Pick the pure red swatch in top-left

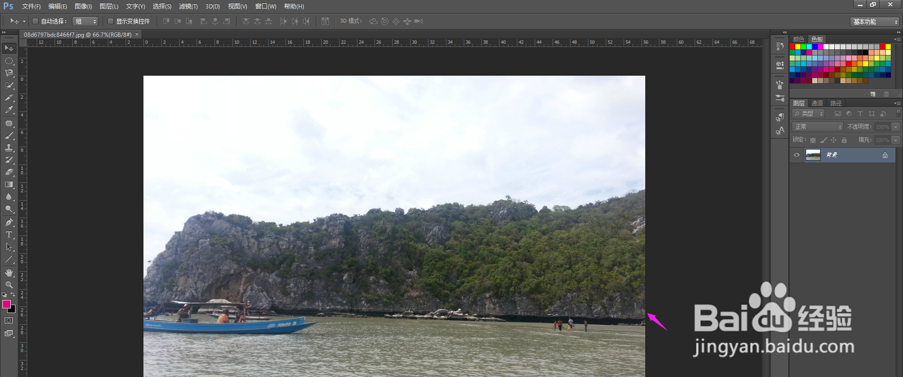click(792, 47)
